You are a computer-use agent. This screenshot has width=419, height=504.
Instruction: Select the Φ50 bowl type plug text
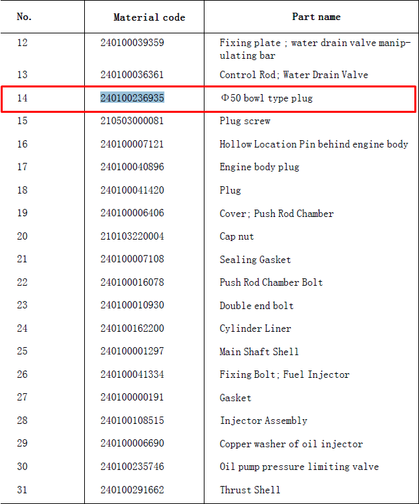[x=267, y=98]
